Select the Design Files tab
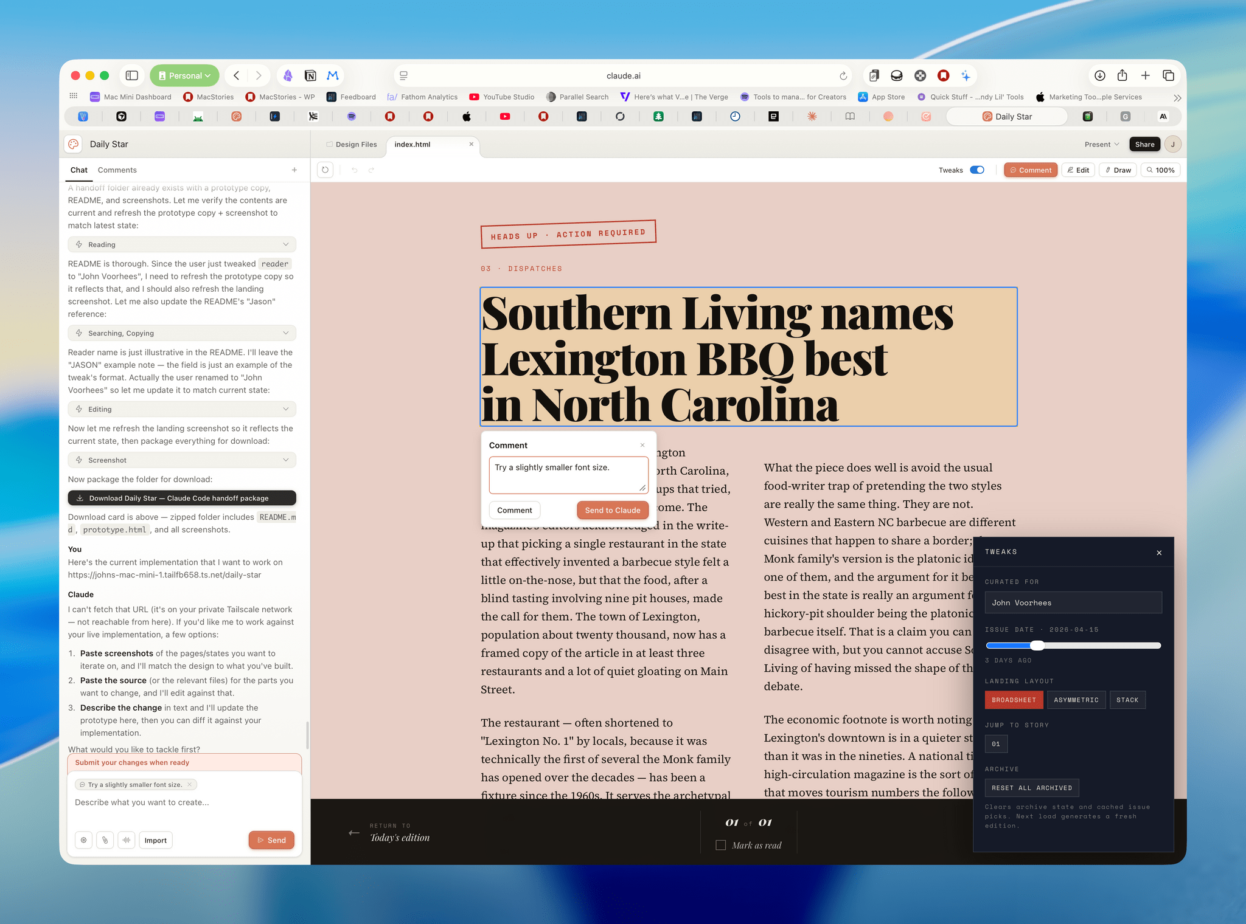The image size is (1246, 924). pyautogui.click(x=352, y=144)
